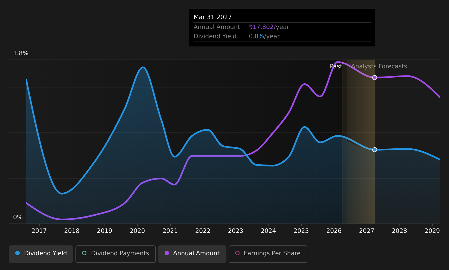This screenshot has width=449, height=270.
Task: Click the 2025 x-axis label
Action: pos(301,231)
